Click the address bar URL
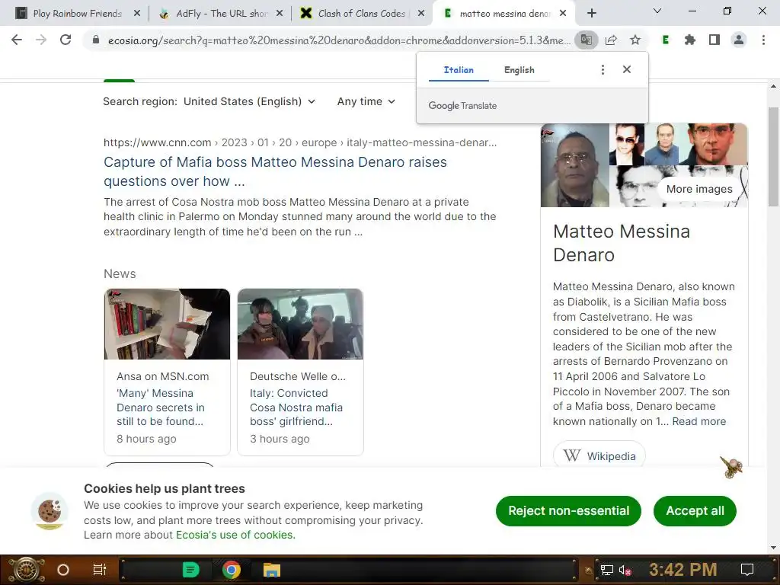Image resolution: width=780 pixels, height=585 pixels. coord(338,40)
